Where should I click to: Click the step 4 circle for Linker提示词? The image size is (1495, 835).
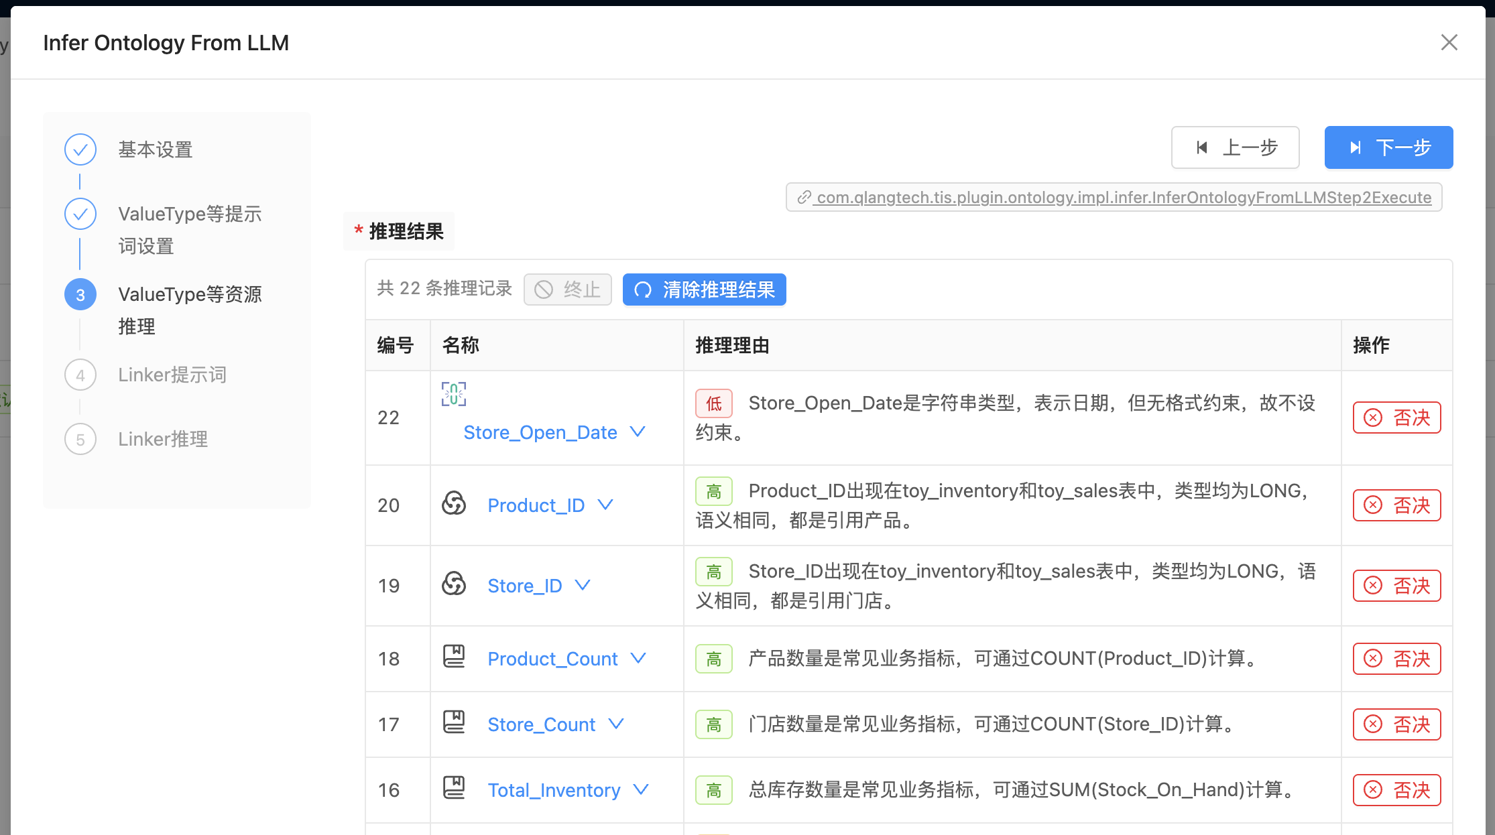[x=80, y=375]
